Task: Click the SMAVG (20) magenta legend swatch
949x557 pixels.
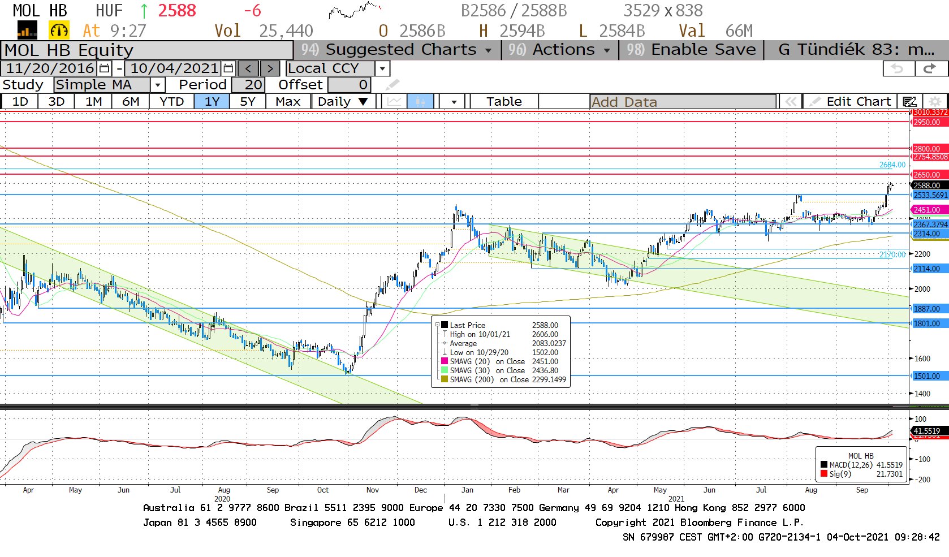Action: click(445, 361)
